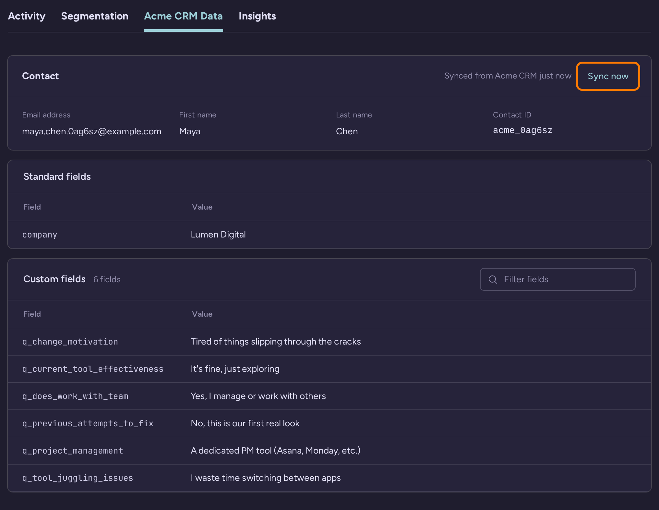Select the email maya.chen.0ag6sz@example.com
This screenshot has width=659, height=510.
pos(92,131)
